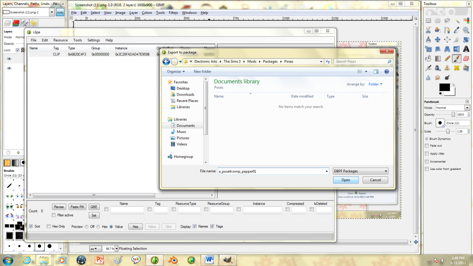Image resolution: width=473 pixels, height=266 pixels.
Task: Click the Paste RK button
Action: (x=77, y=207)
